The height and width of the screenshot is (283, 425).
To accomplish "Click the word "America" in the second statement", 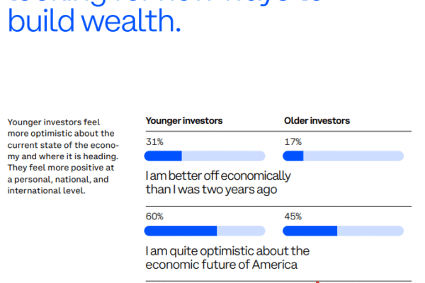I will click(274, 265).
